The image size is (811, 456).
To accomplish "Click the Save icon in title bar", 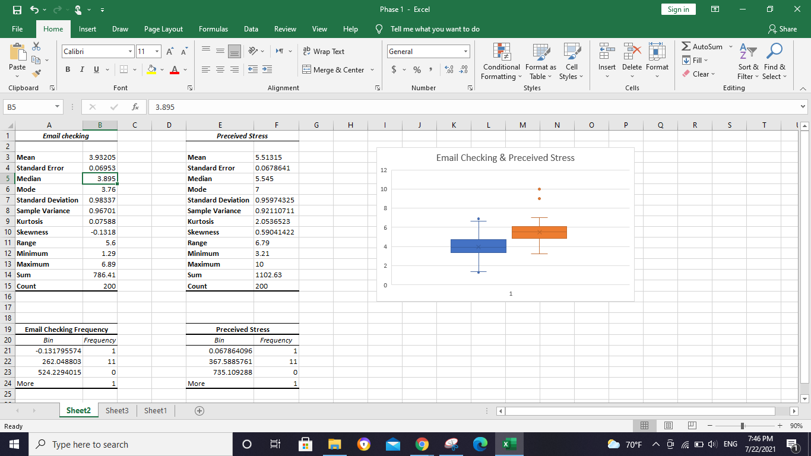I will coord(17,9).
